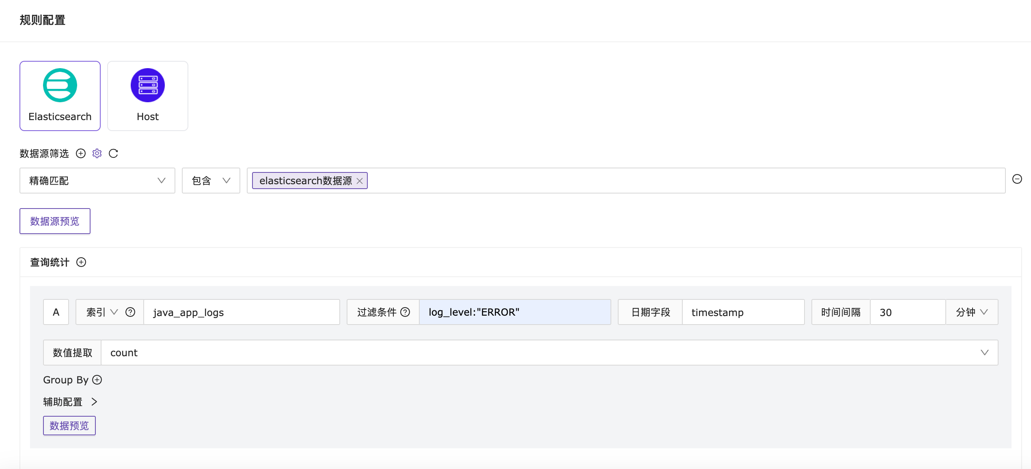Screen dimensions: 1031x469
Task: Open data source filter settings gear
Action: coord(97,153)
